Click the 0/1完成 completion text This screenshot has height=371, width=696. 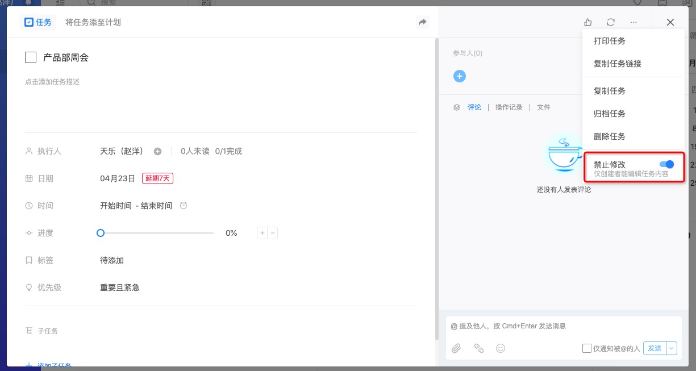[x=228, y=151]
